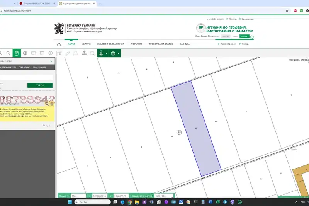Click the taskbar Suche search box
This screenshot has height=206, width=309.
point(93,202)
